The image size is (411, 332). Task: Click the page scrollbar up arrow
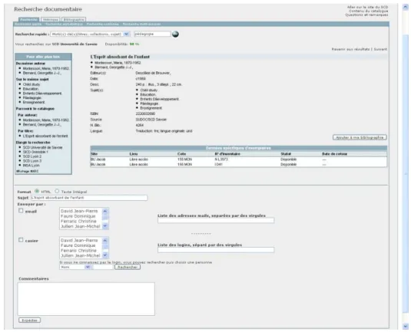tap(406, 8)
